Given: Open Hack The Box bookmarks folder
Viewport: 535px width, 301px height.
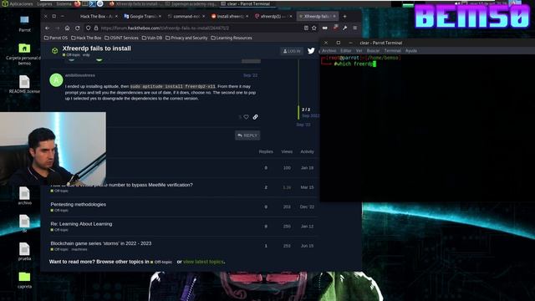Looking at the screenshot, I should 86,38.
